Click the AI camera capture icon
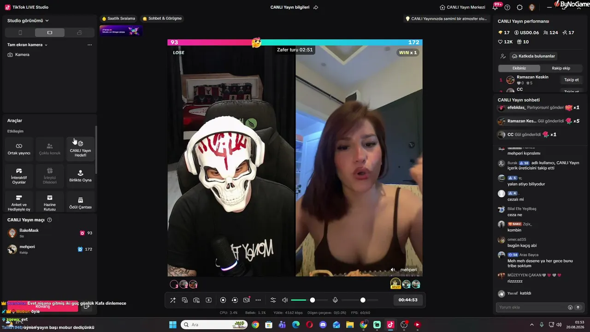Screen dimensions: 590x332 [196, 300]
